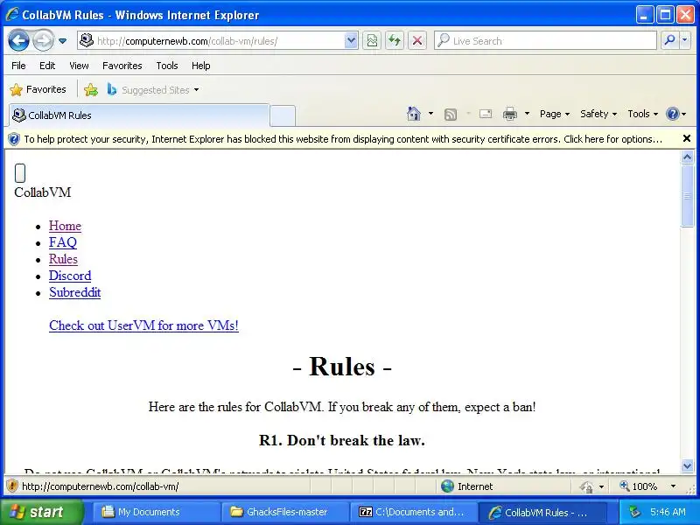Select the CollabVM Rules tab

[139, 115]
